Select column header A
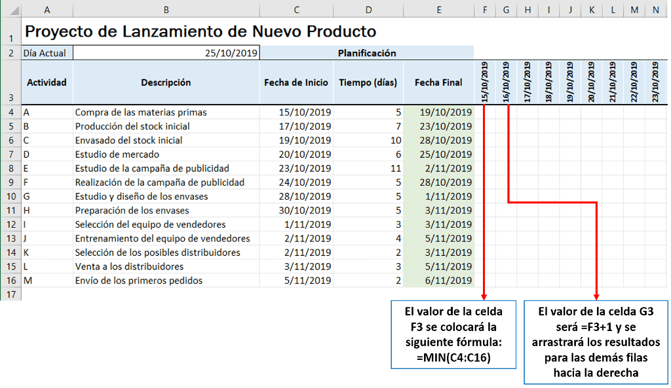 tap(47, 10)
